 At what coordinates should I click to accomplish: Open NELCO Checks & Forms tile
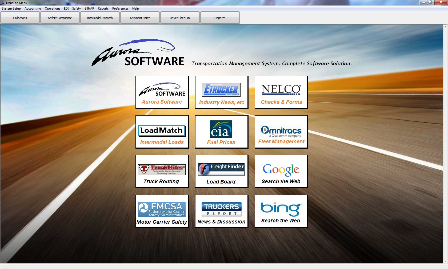(x=281, y=92)
